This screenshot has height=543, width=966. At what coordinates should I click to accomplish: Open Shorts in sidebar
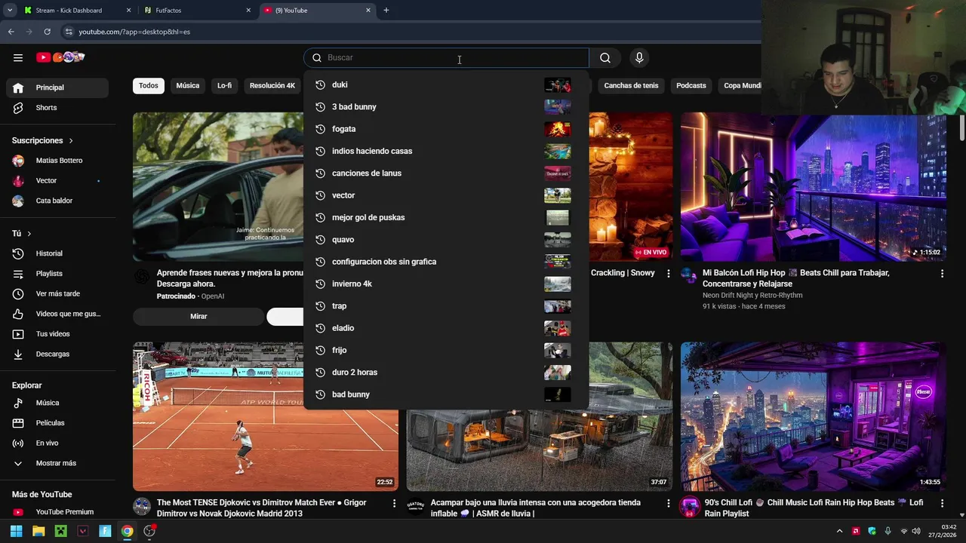[57, 108]
